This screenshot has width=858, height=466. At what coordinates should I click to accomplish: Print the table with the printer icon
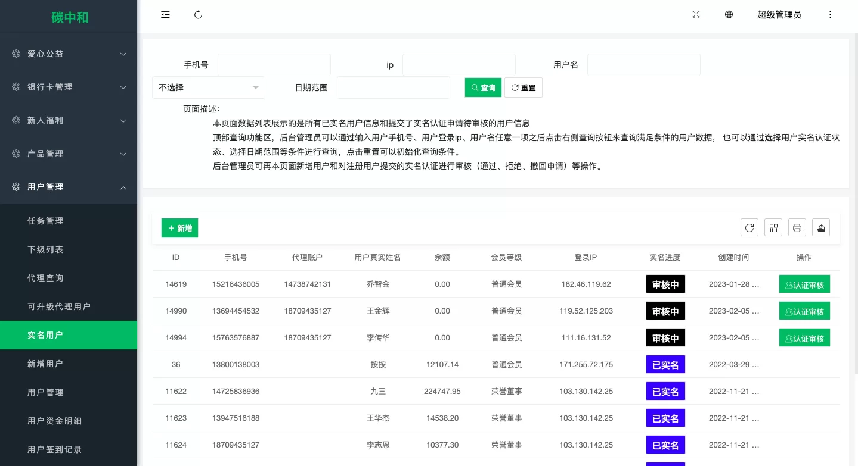coord(797,227)
